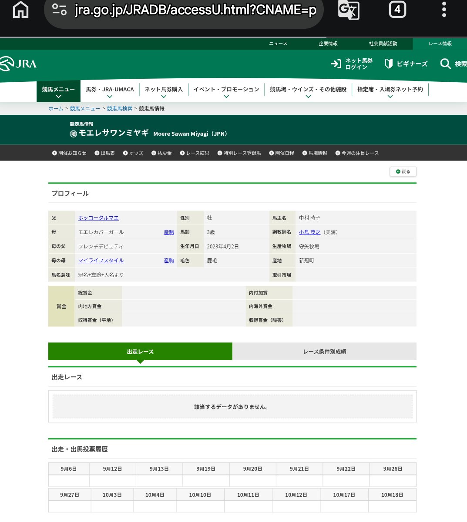Click the 戻る back button
This screenshot has height=522, width=467.
403,172
